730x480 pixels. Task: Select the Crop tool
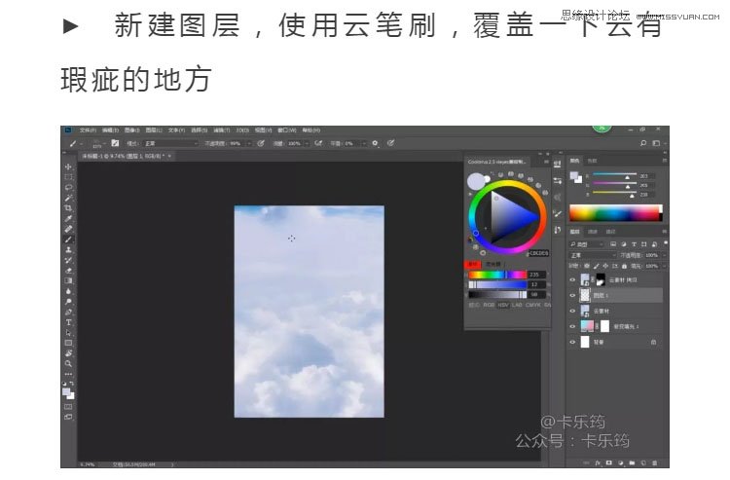coord(68,208)
